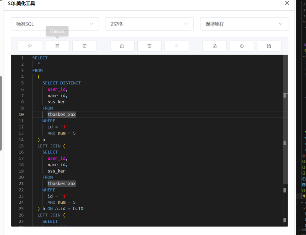Click the chevron arrow of 2空格 select
This screenshot has height=235, width=306.
[x=186, y=24]
